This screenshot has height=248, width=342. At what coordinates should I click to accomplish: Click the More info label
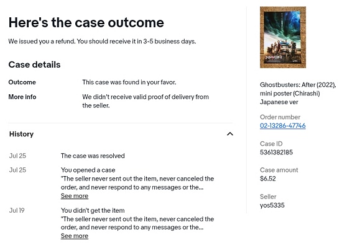pyautogui.click(x=22, y=97)
